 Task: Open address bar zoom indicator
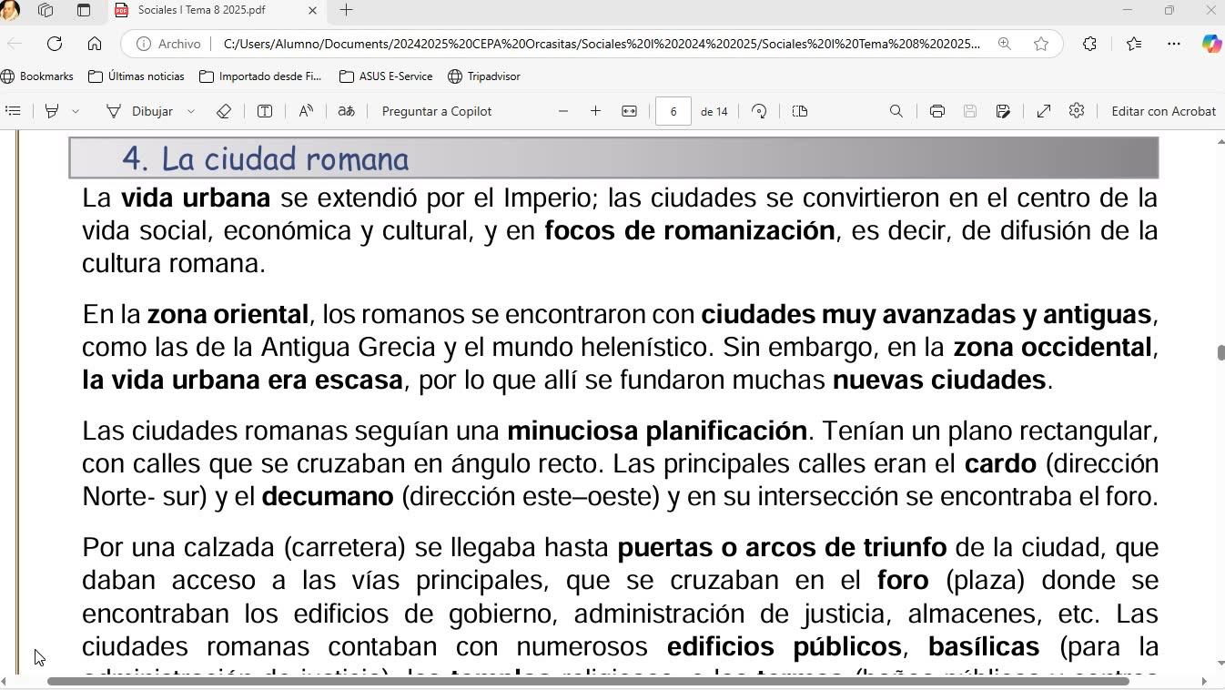tap(1005, 44)
